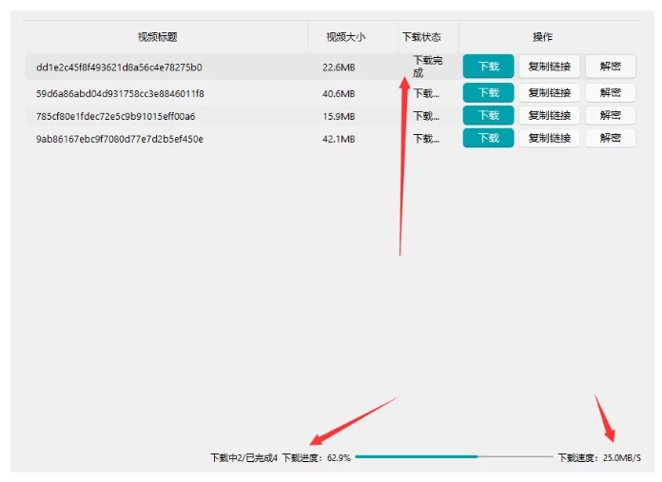Select the row titled 785cf80e1fdec72e5c9b91015eff00a6
Image resolution: width=662 pixels, height=482 pixels.
tap(115, 116)
